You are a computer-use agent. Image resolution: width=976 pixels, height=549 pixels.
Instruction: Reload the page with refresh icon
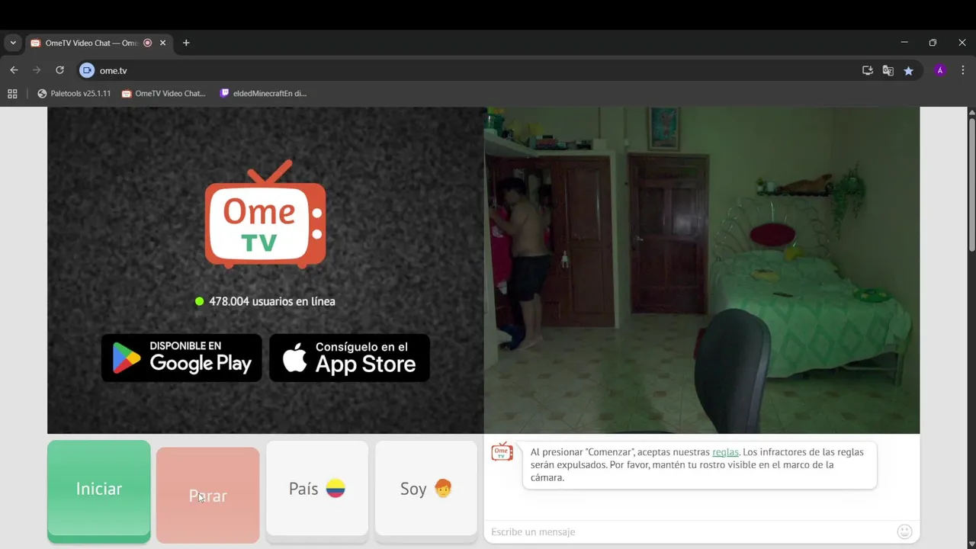[59, 70]
